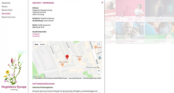The height and width of the screenshot is (93, 174).
Task: Click the Witwe restaurant marker icon
Action: click(x=96, y=47)
